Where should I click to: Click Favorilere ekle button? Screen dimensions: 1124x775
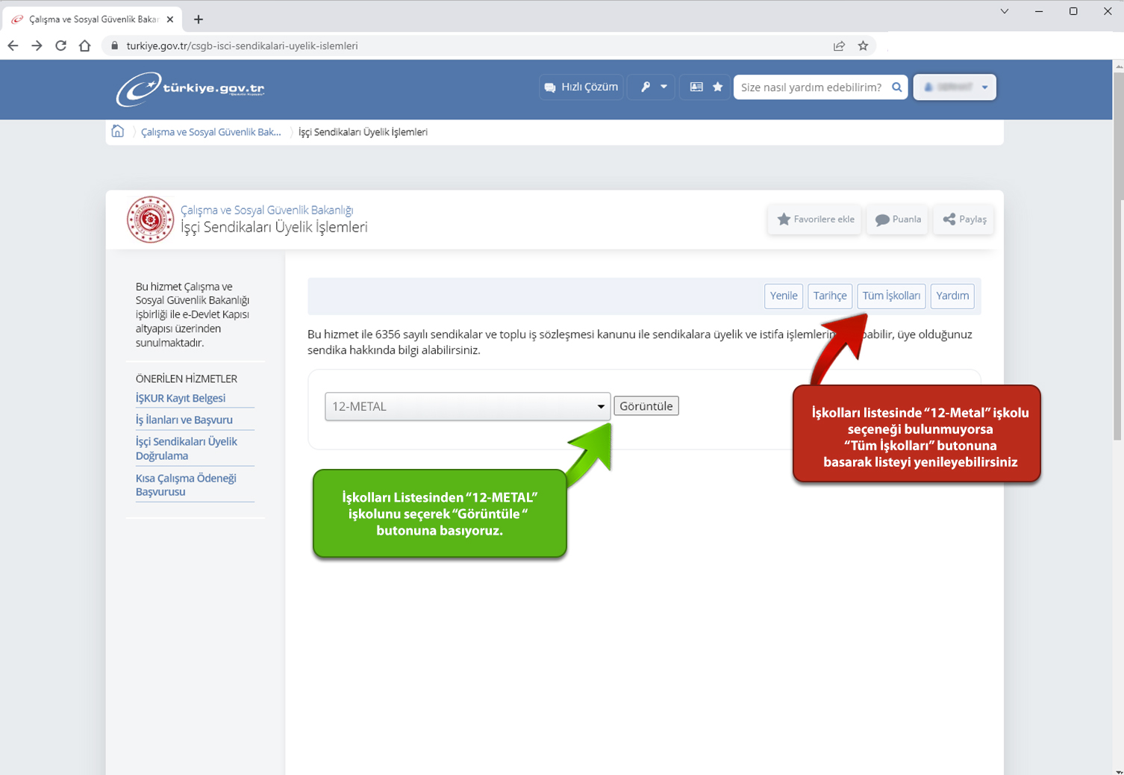[815, 220]
